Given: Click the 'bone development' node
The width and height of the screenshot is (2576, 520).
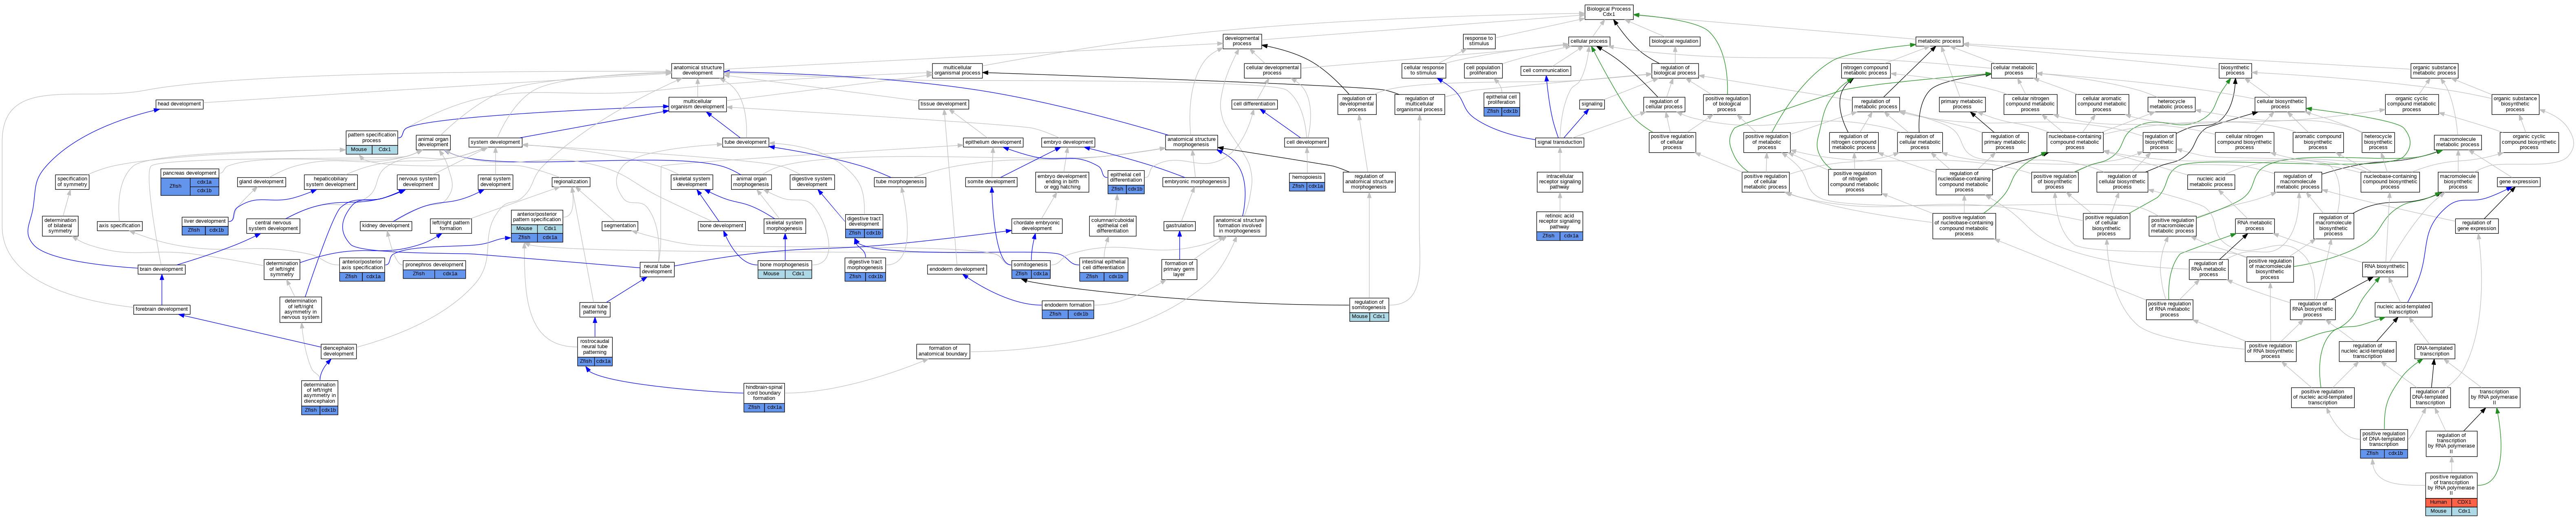Looking at the screenshot, I should pos(722,226).
